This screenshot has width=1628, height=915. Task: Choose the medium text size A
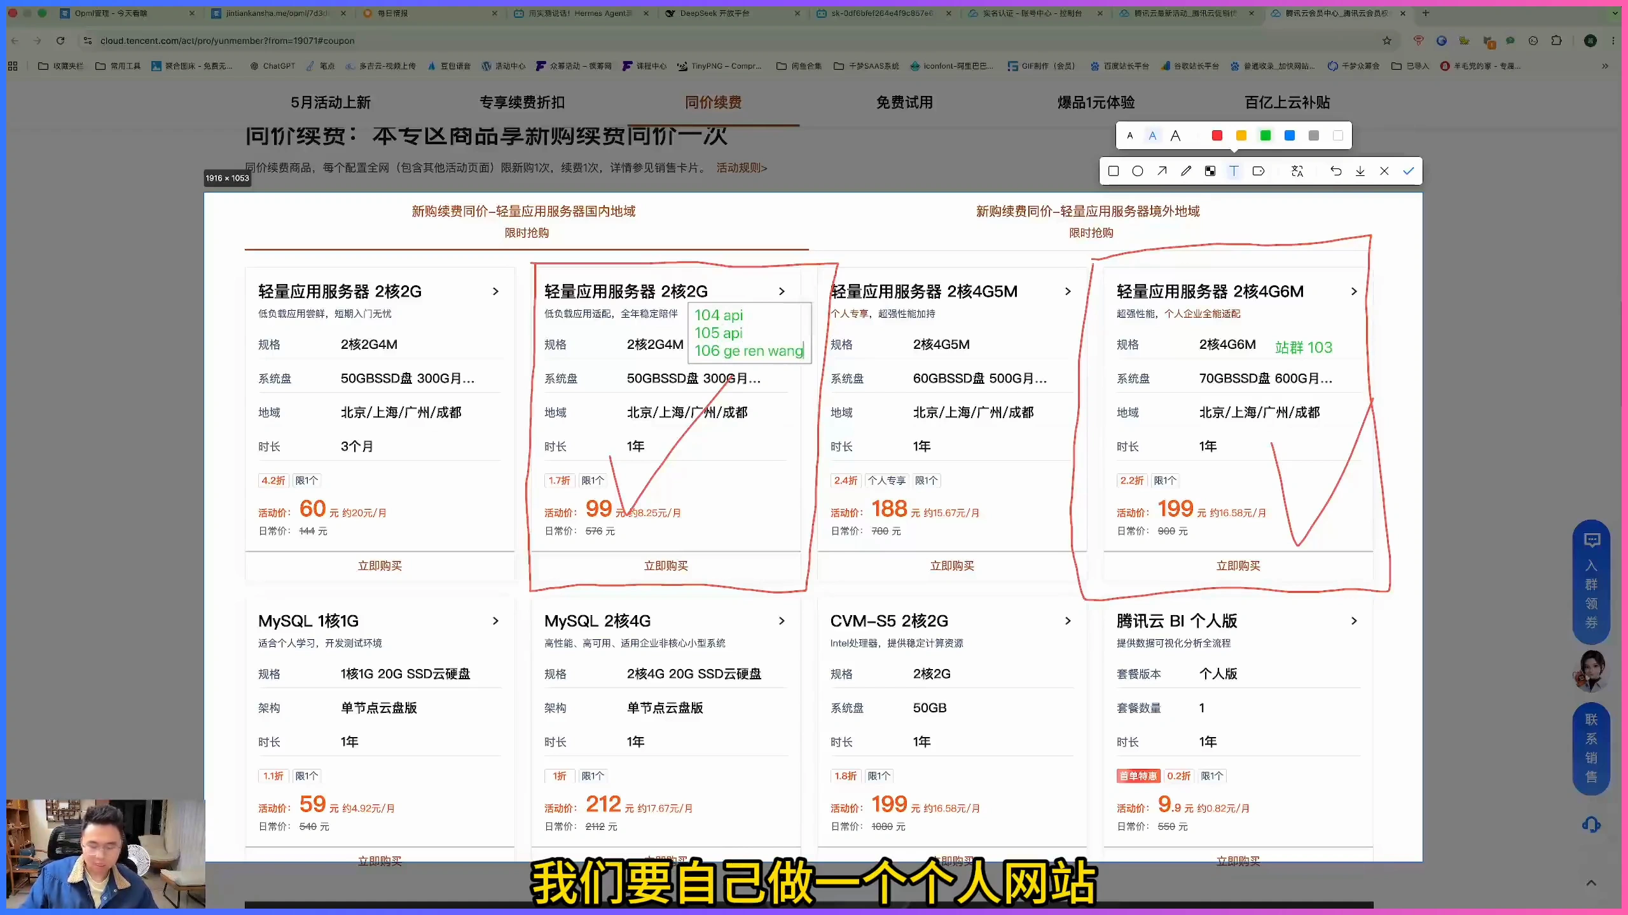(x=1152, y=135)
